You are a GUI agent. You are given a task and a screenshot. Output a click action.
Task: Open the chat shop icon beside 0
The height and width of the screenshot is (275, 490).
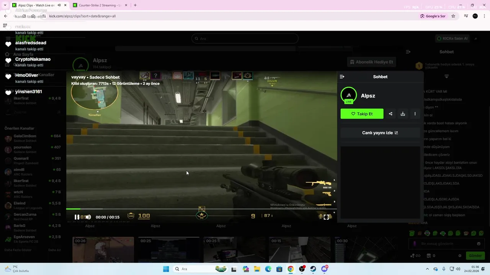[429, 256]
